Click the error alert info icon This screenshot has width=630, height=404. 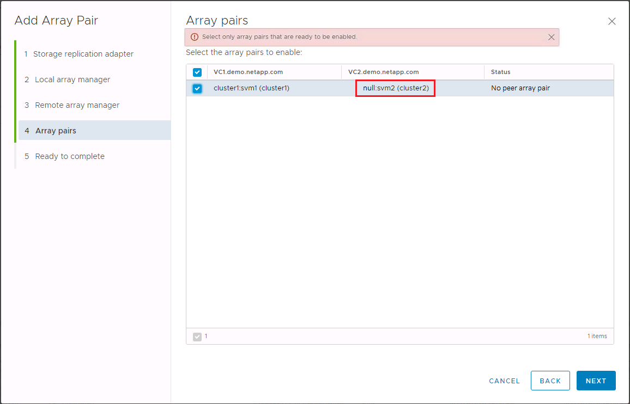(195, 36)
